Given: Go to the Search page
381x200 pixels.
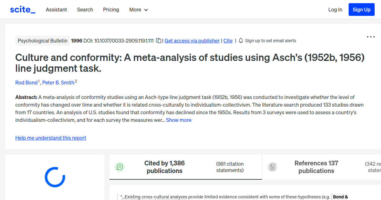Looking at the screenshot, I should coord(85,10).
